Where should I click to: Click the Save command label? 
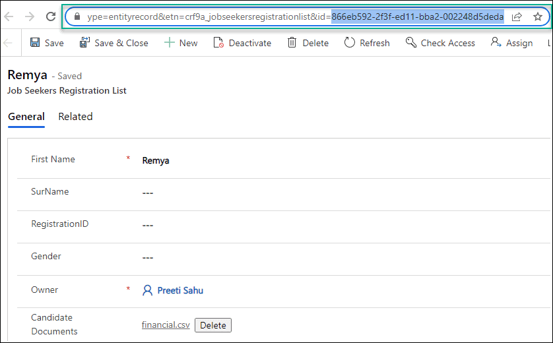pyautogui.click(x=54, y=43)
